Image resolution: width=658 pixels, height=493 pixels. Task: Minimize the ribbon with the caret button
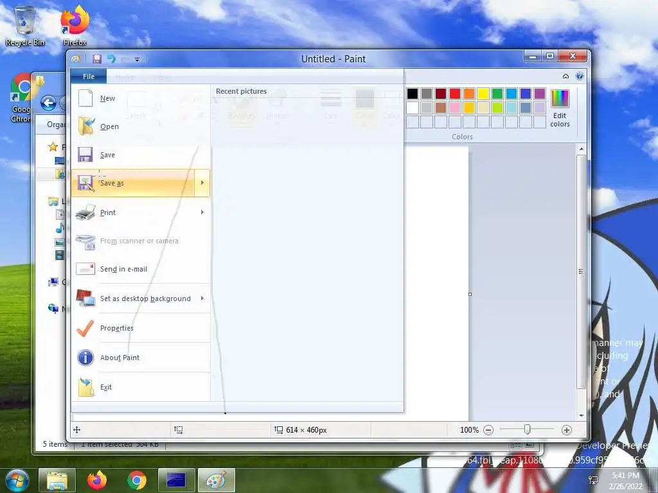pyautogui.click(x=565, y=76)
